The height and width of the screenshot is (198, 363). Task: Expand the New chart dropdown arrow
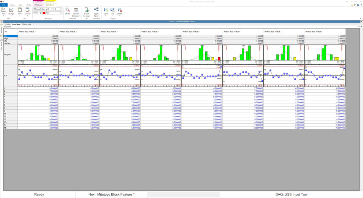click(x=4, y=16)
